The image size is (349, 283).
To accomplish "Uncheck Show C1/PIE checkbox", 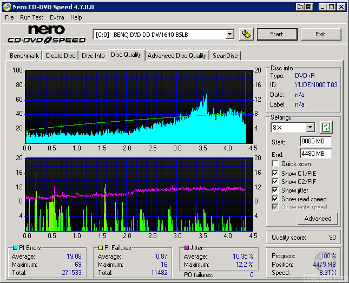I will pyautogui.click(x=275, y=173).
